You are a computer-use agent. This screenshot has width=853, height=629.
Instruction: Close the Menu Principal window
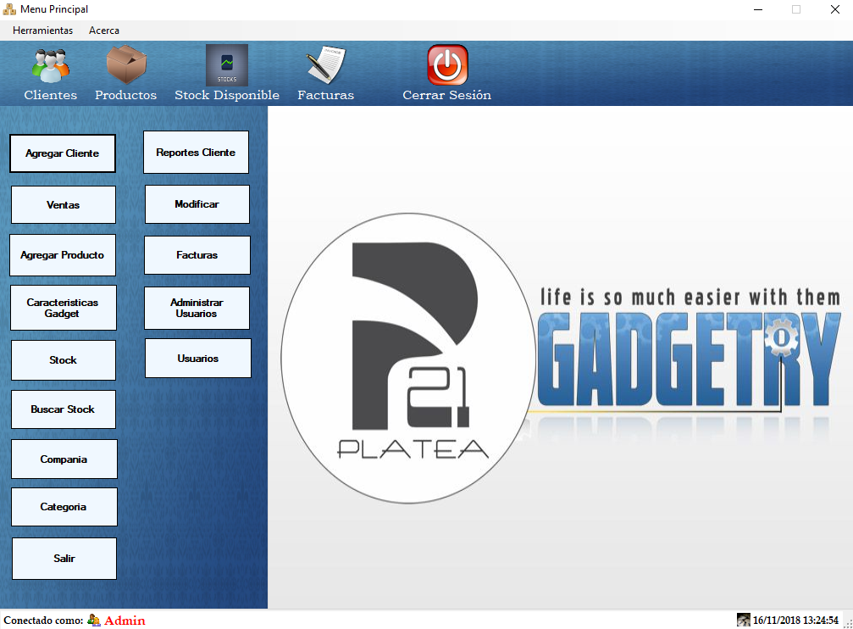click(x=835, y=9)
